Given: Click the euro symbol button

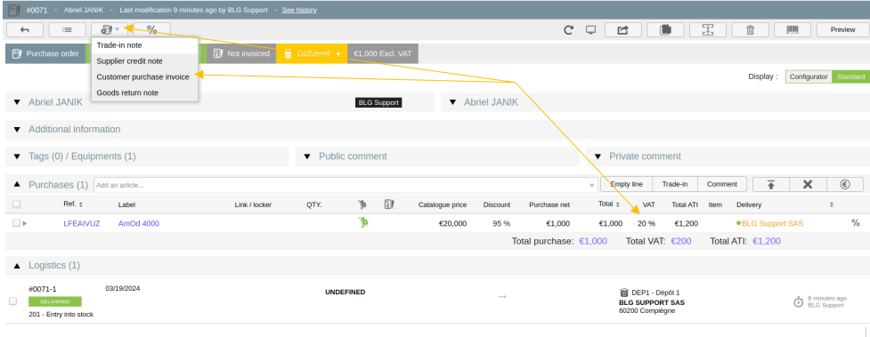Looking at the screenshot, I should coord(845,185).
